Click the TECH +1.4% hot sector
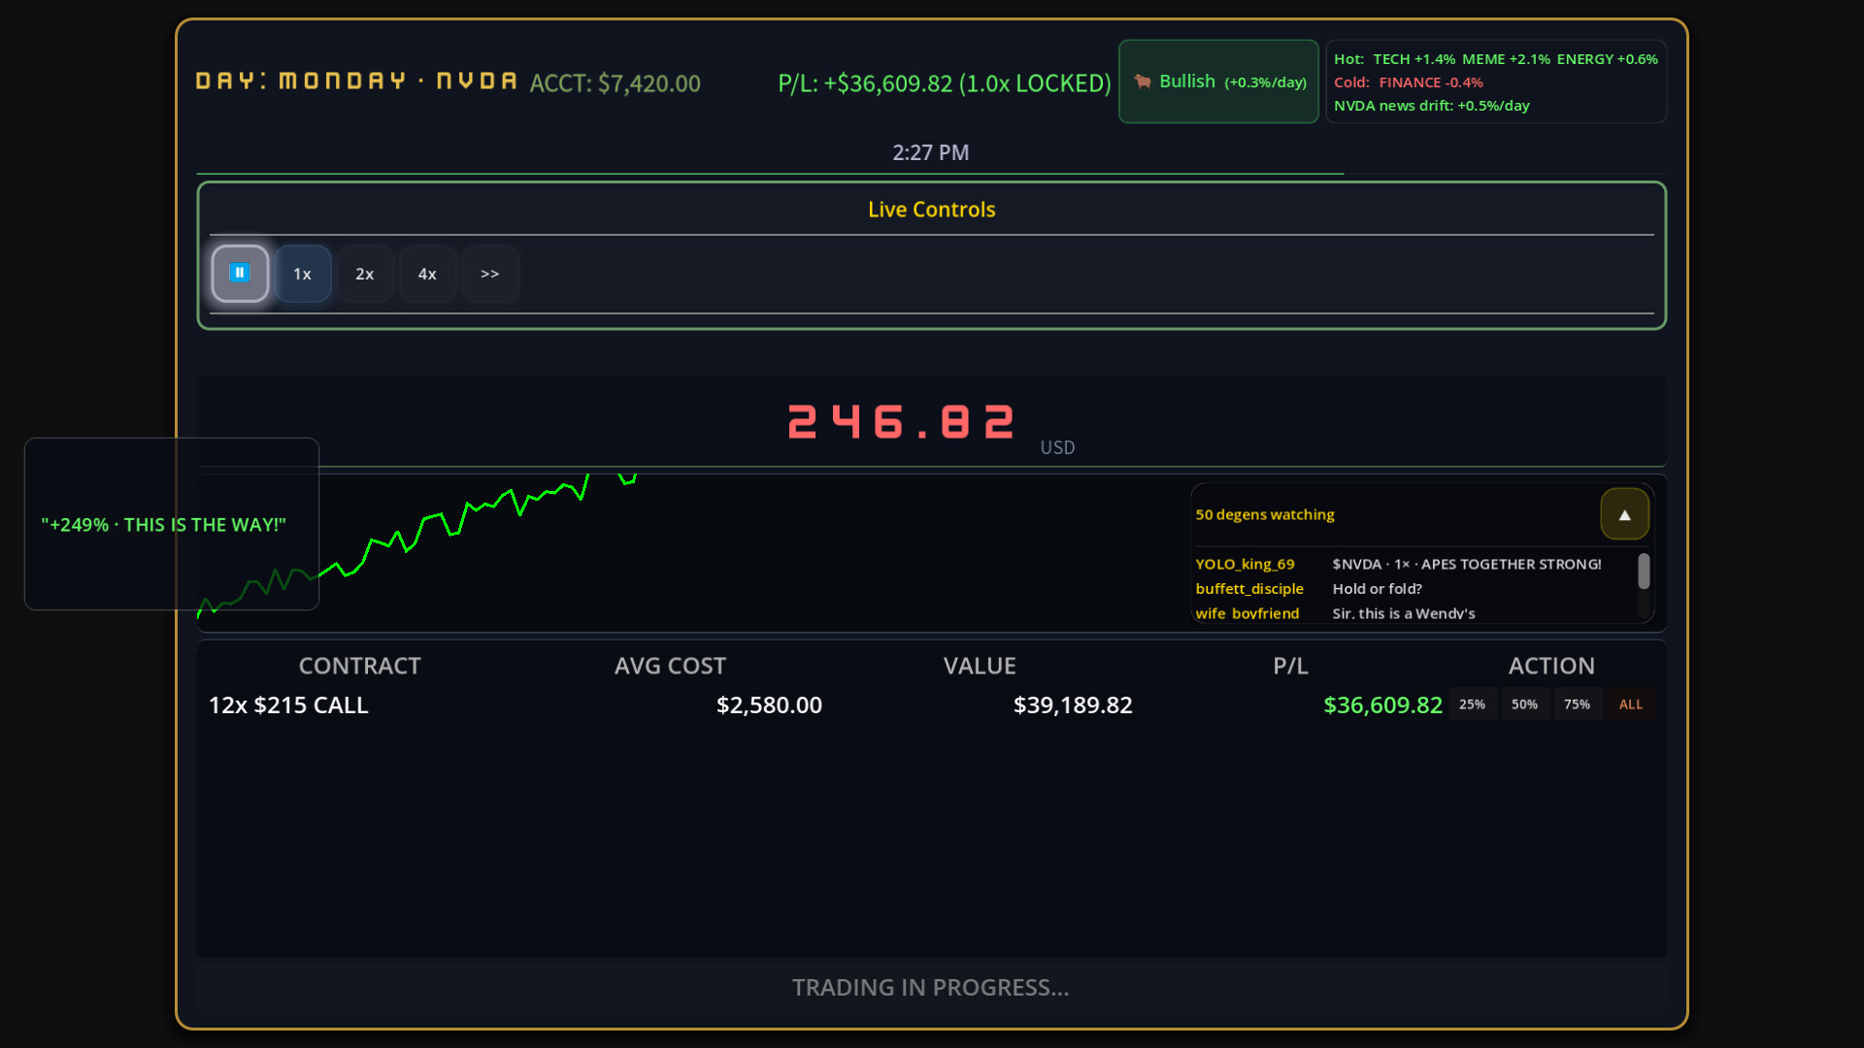The height and width of the screenshot is (1048, 1864). [1414, 59]
